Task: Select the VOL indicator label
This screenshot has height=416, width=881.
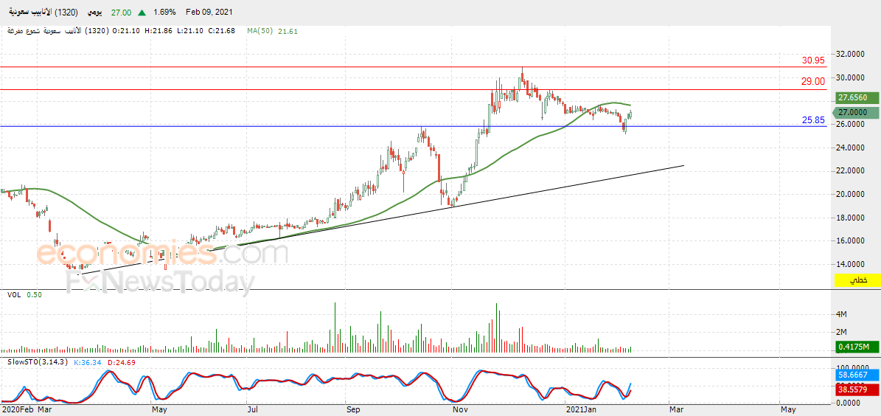Action: click(x=13, y=294)
